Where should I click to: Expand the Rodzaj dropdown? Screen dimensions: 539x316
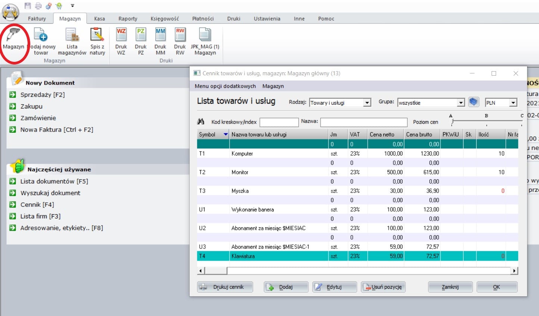click(367, 103)
